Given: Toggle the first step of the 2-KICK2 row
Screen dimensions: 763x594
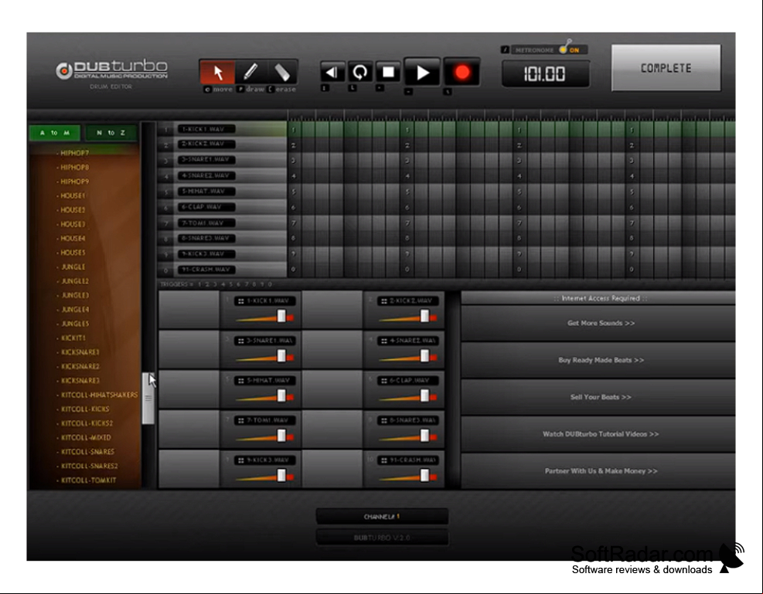Looking at the screenshot, I should [x=295, y=145].
